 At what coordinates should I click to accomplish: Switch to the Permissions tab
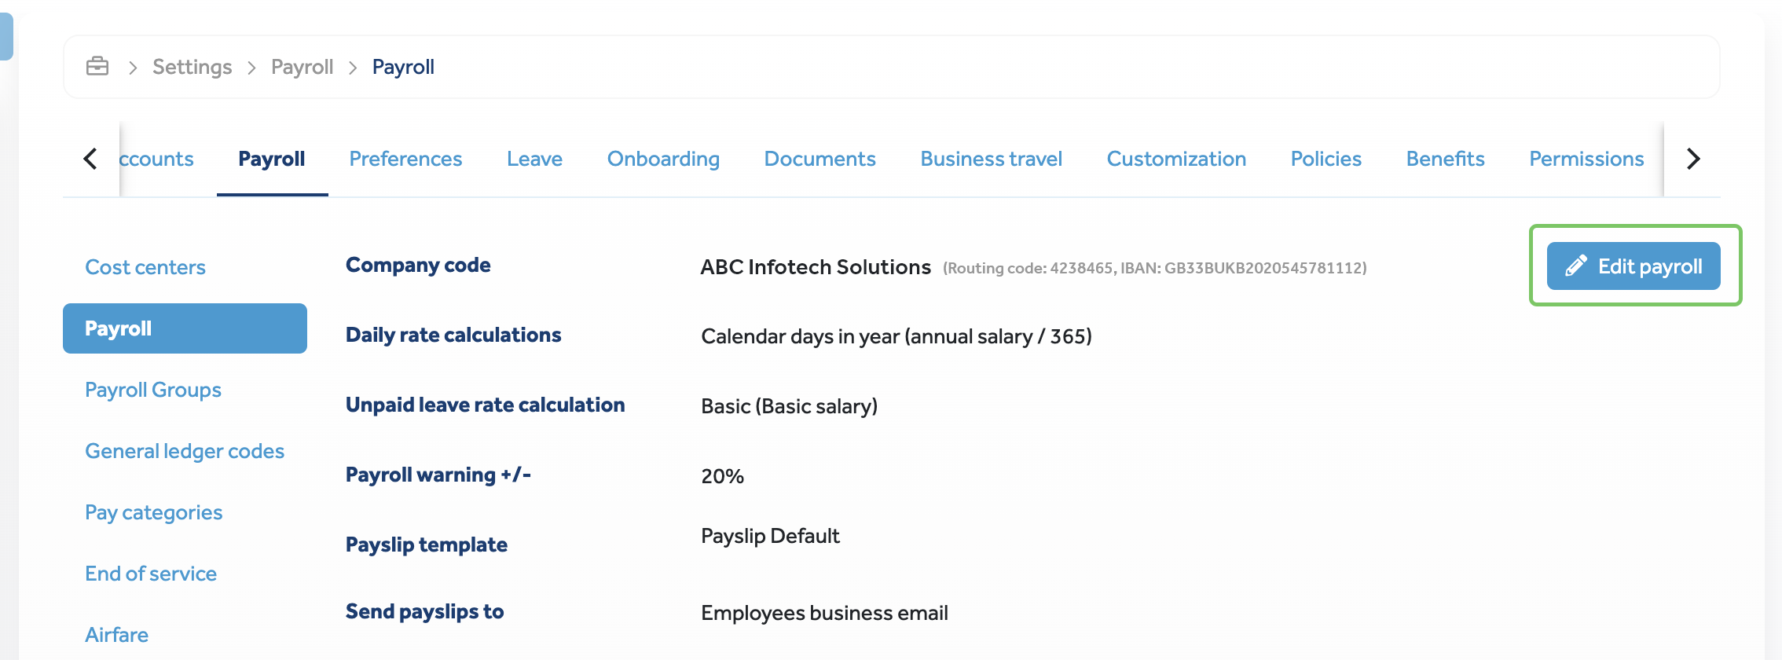[1586, 159]
